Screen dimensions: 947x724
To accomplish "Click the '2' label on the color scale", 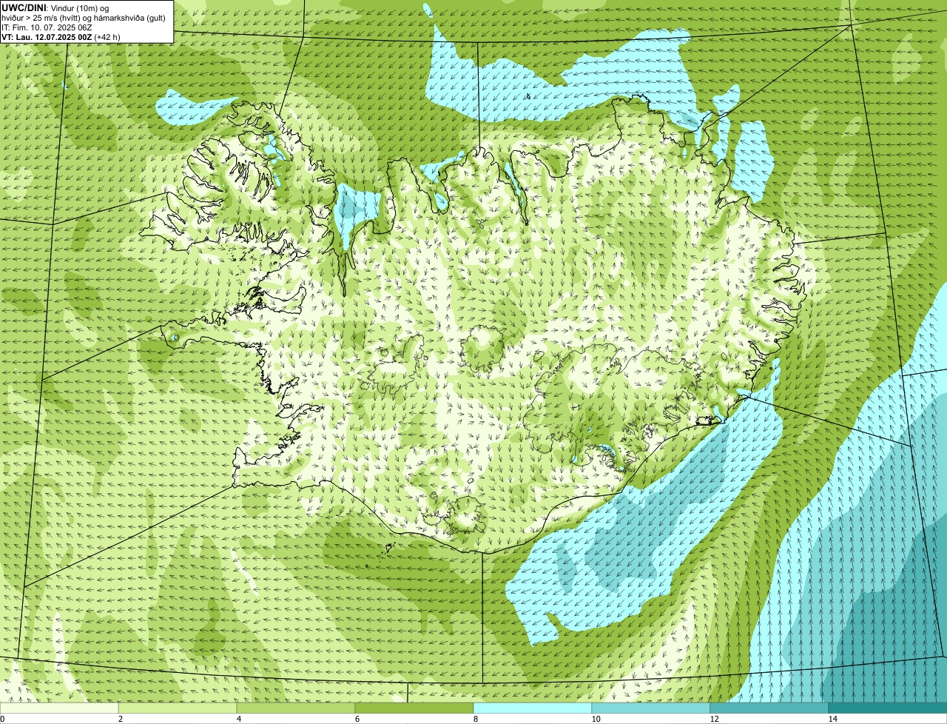I will 120,719.
